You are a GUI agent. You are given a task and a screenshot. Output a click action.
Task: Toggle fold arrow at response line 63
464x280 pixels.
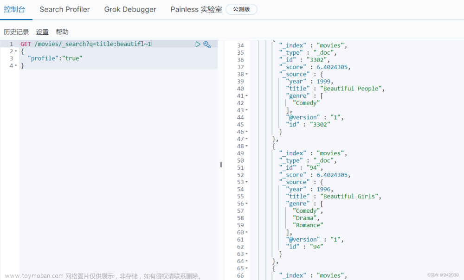[246, 254]
